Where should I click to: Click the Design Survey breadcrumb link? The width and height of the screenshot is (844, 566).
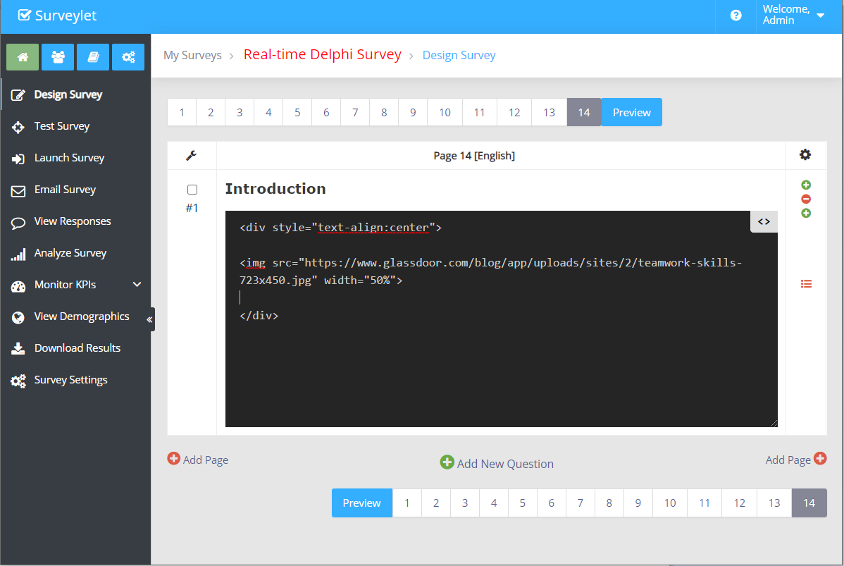click(x=459, y=56)
